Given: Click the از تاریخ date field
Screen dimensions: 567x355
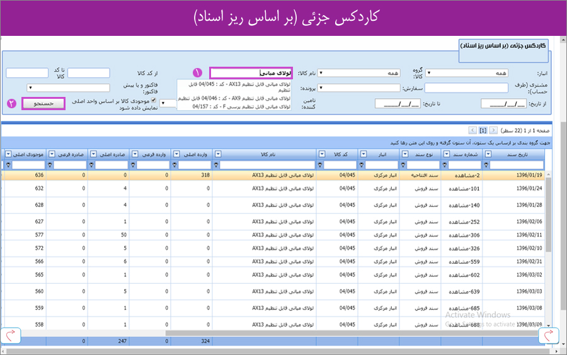Looking at the screenshot, I should [504, 104].
